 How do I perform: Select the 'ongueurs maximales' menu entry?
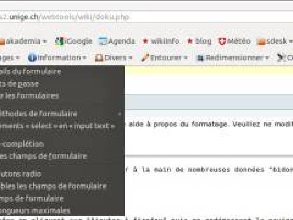[62, 210]
